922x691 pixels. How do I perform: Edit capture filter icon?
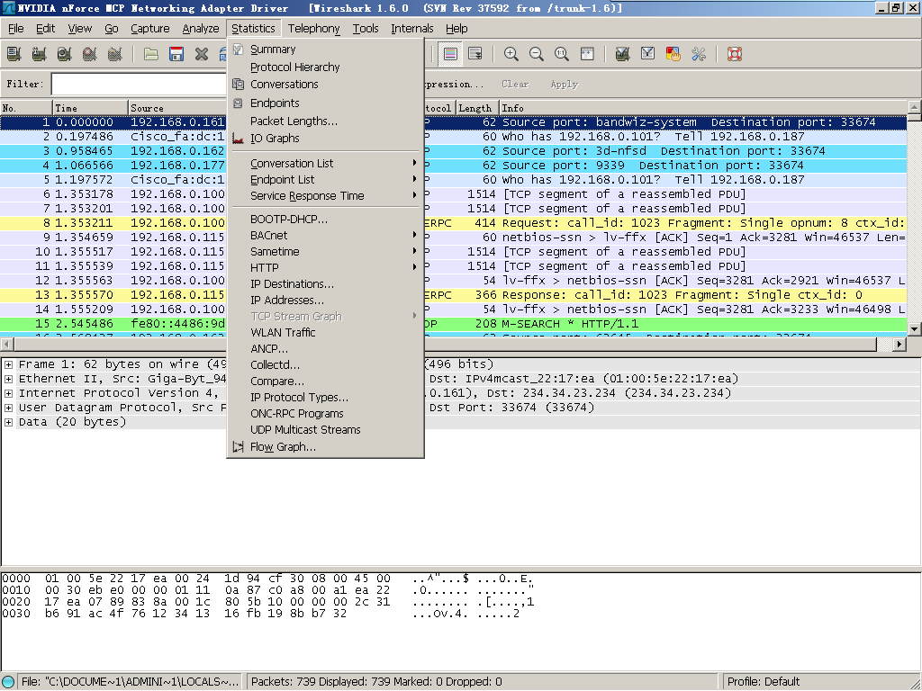(623, 54)
